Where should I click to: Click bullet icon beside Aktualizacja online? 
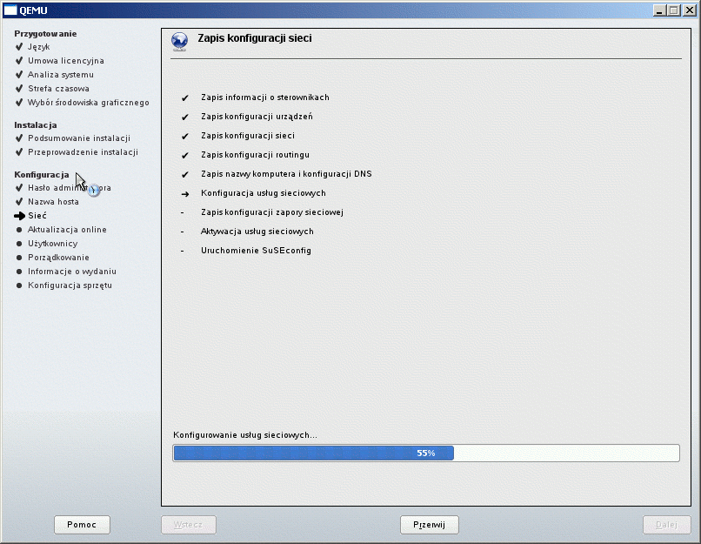coord(19,230)
